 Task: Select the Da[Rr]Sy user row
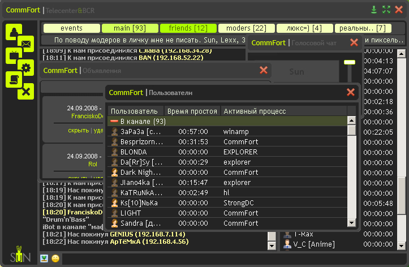point(227,162)
